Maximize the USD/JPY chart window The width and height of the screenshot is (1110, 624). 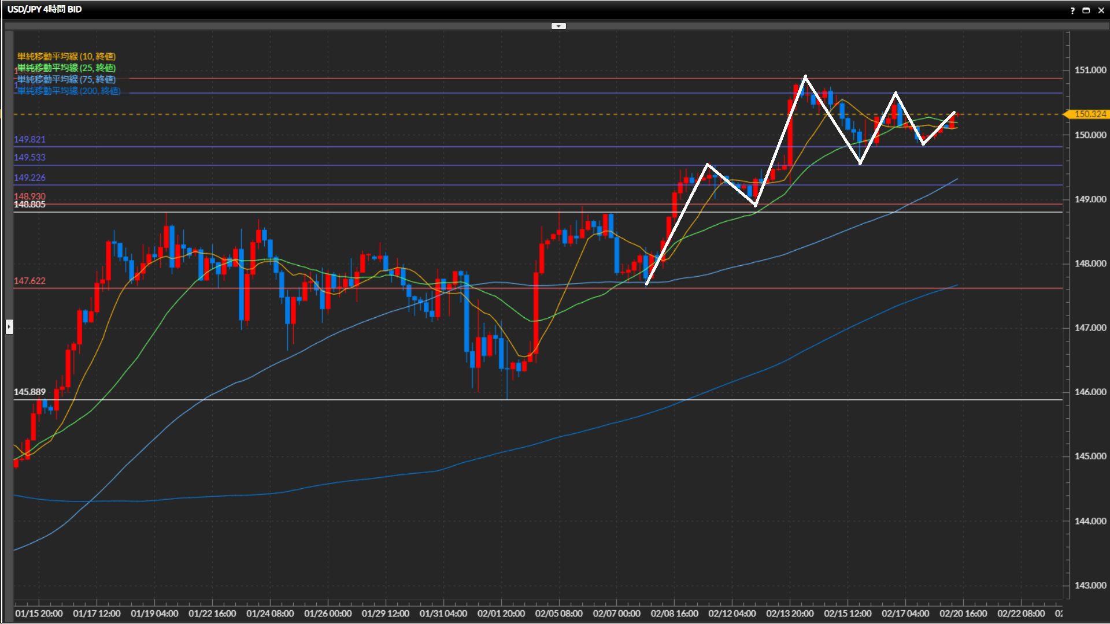point(1086,10)
